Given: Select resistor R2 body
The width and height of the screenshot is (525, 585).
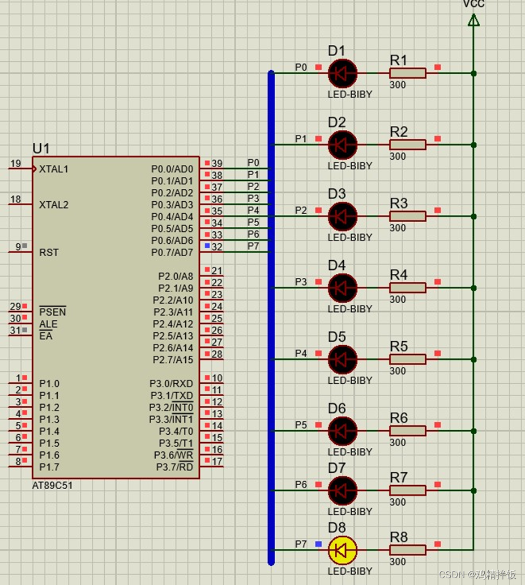Looking at the screenshot, I should (408, 145).
